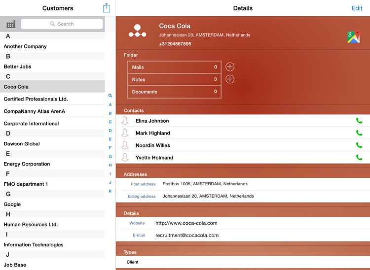The image size is (370, 270).
Task: Tap the index search magnifier icon
Action: [110, 96]
